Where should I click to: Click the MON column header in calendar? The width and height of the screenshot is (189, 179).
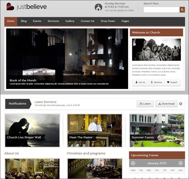(x=133, y=170)
